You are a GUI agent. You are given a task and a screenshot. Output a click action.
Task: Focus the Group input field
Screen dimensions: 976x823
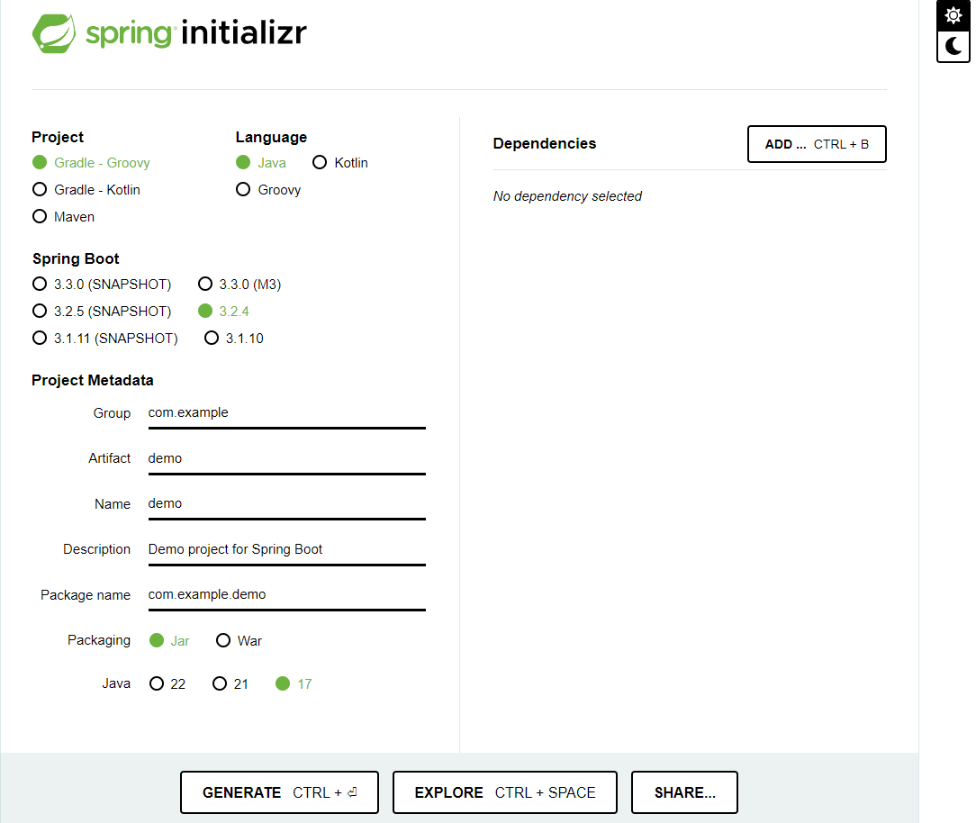(287, 413)
